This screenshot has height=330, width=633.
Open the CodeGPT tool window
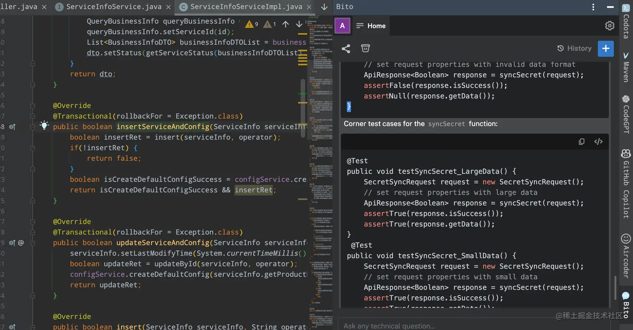click(x=626, y=115)
